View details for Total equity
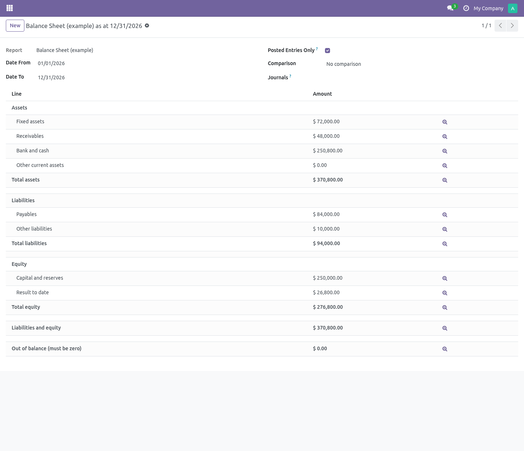The width and height of the screenshot is (524, 451). (445, 308)
